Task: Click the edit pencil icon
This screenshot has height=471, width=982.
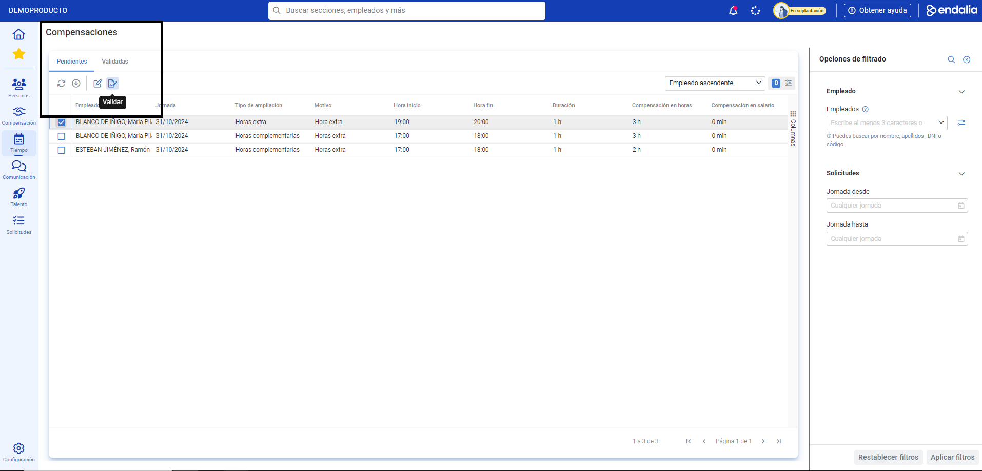Action: pos(97,83)
